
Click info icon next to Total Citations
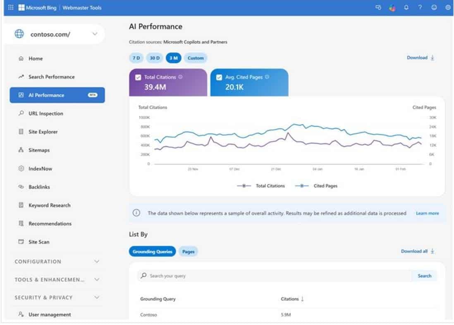(x=180, y=77)
